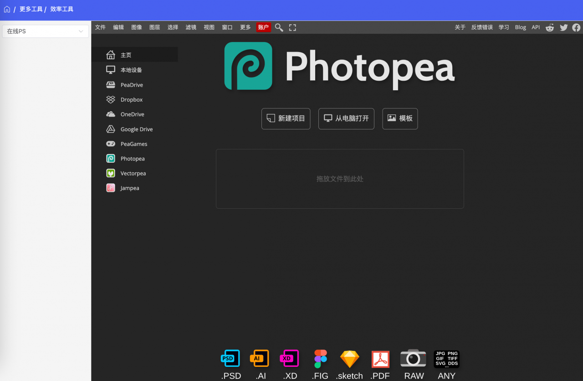
Task: Click the .PSD format icon
Action: click(x=230, y=359)
